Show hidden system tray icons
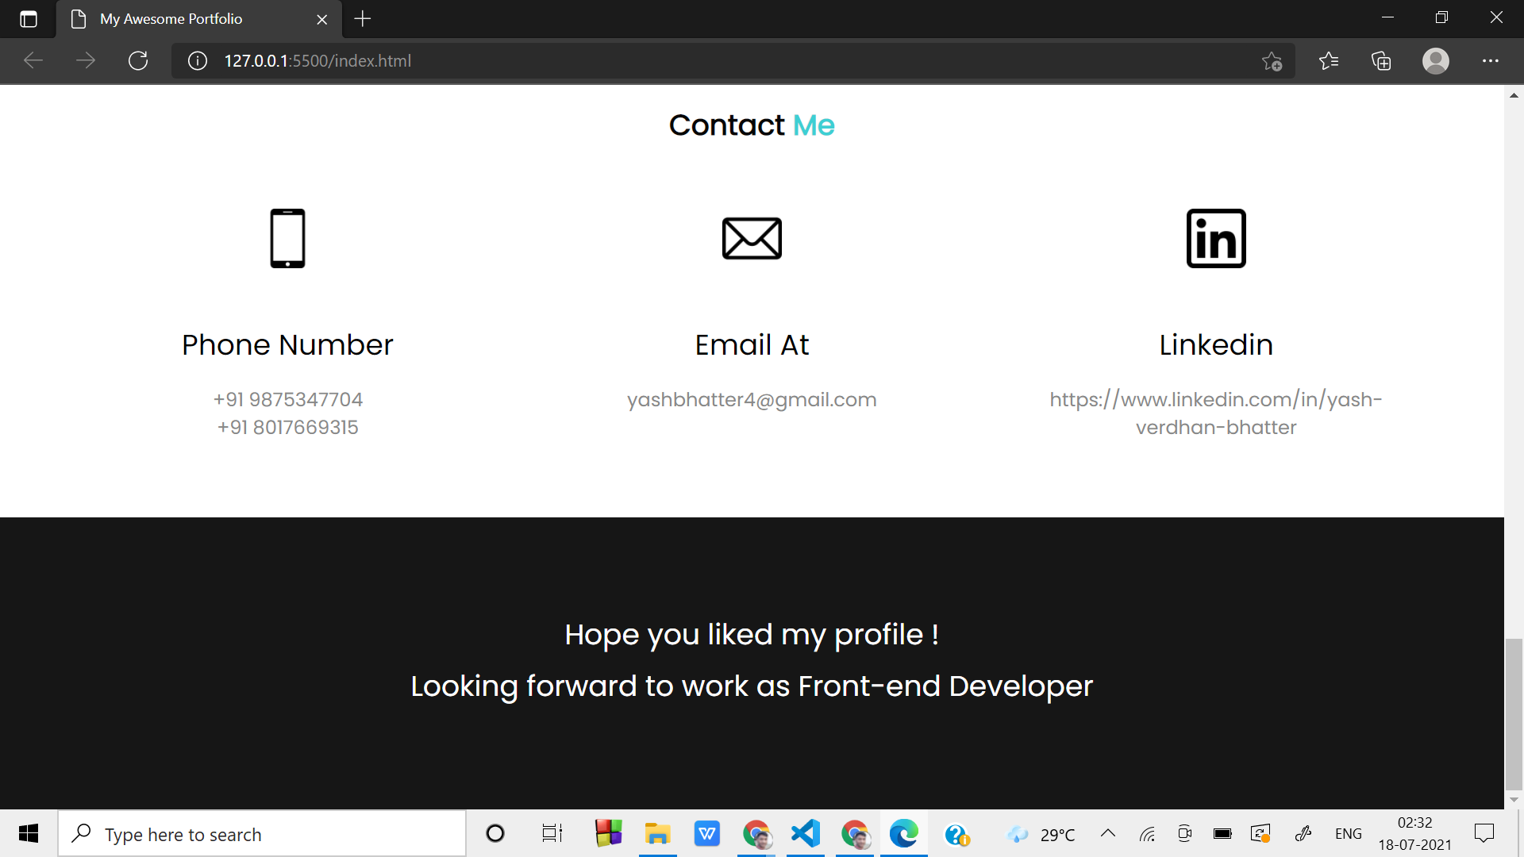Viewport: 1524px width, 857px height. (x=1108, y=833)
